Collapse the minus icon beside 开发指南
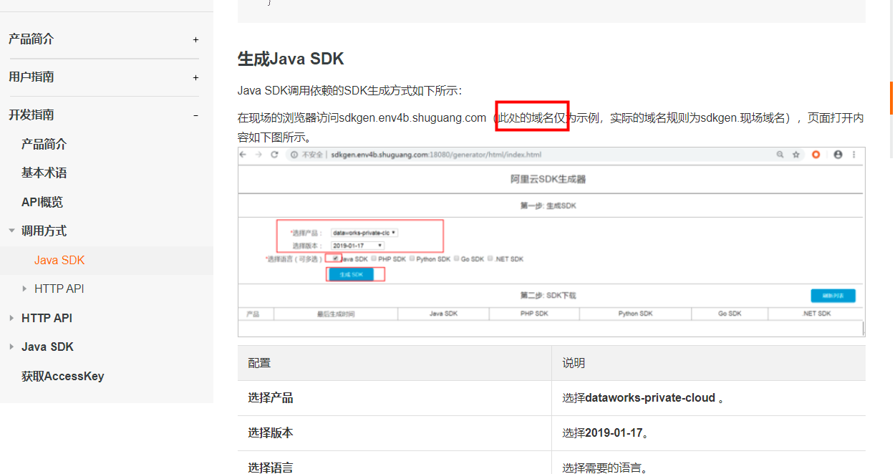Viewport: 895px width, 474px height. point(195,115)
